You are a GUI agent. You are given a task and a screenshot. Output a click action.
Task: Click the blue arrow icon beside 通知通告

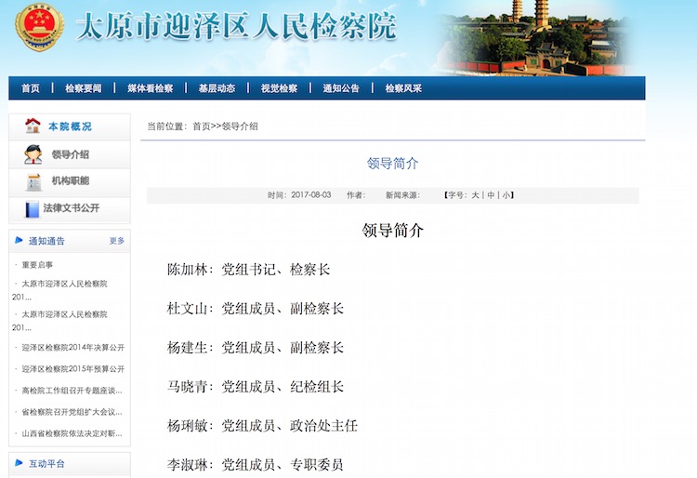point(20,241)
